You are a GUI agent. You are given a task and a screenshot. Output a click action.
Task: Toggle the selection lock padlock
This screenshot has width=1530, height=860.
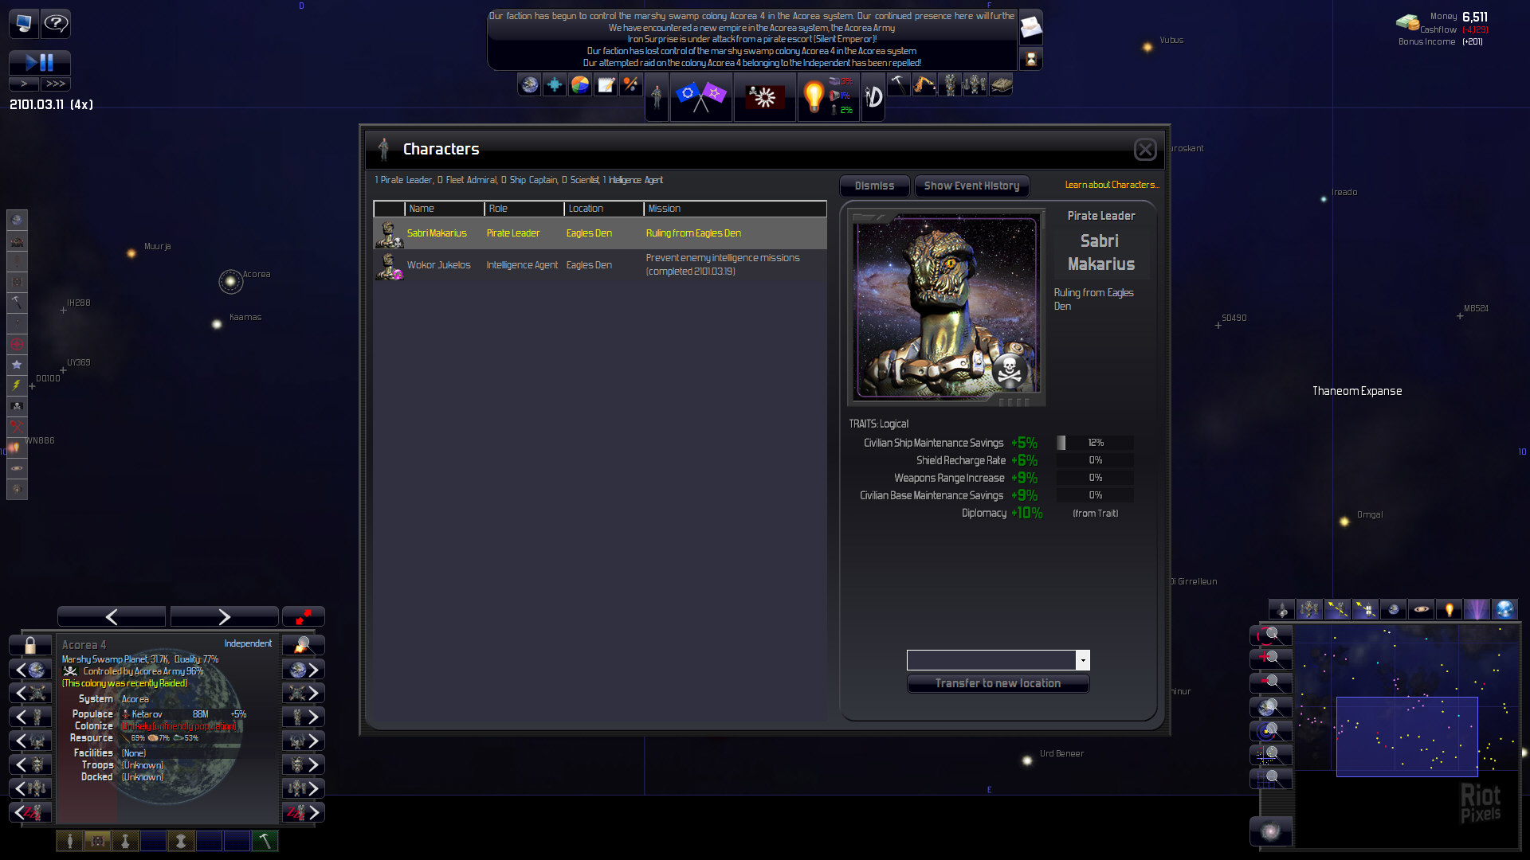pyautogui.click(x=30, y=645)
